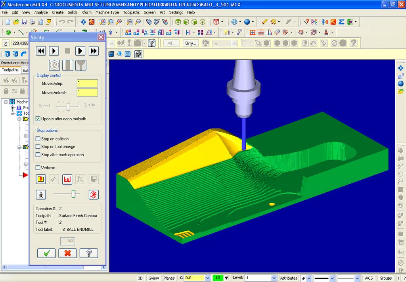
Task: Click the Verify configure options icon
Action: tap(41, 179)
